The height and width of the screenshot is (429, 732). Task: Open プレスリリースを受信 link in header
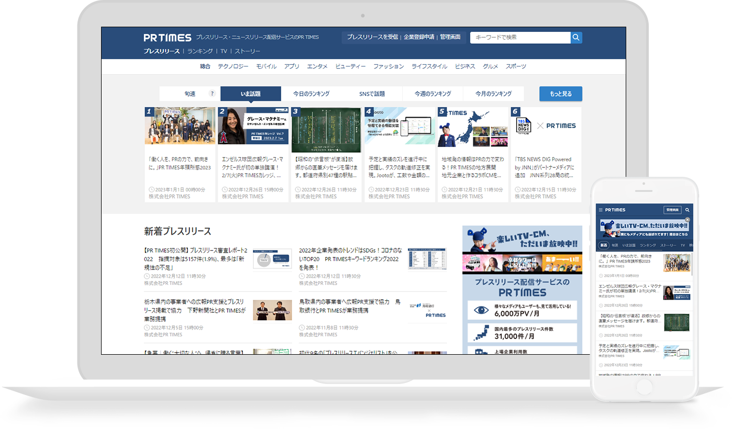[x=372, y=37]
